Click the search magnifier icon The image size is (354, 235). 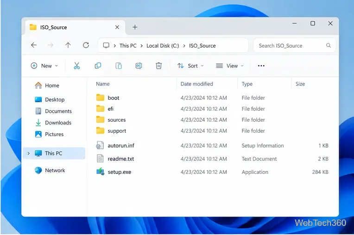point(329,45)
